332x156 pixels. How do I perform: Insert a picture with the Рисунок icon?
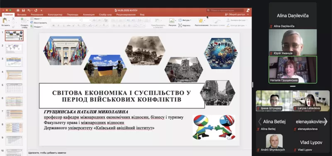(x=172, y=22)
